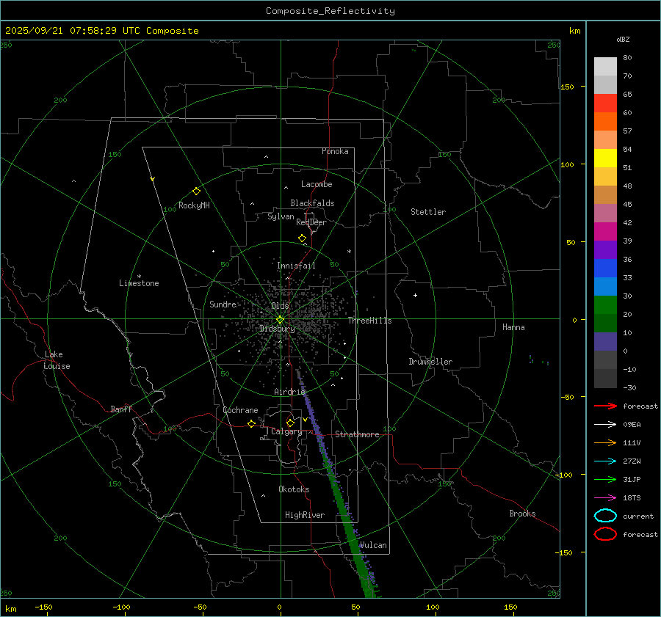Select the orange 111V arrow icon

[605, 442]
